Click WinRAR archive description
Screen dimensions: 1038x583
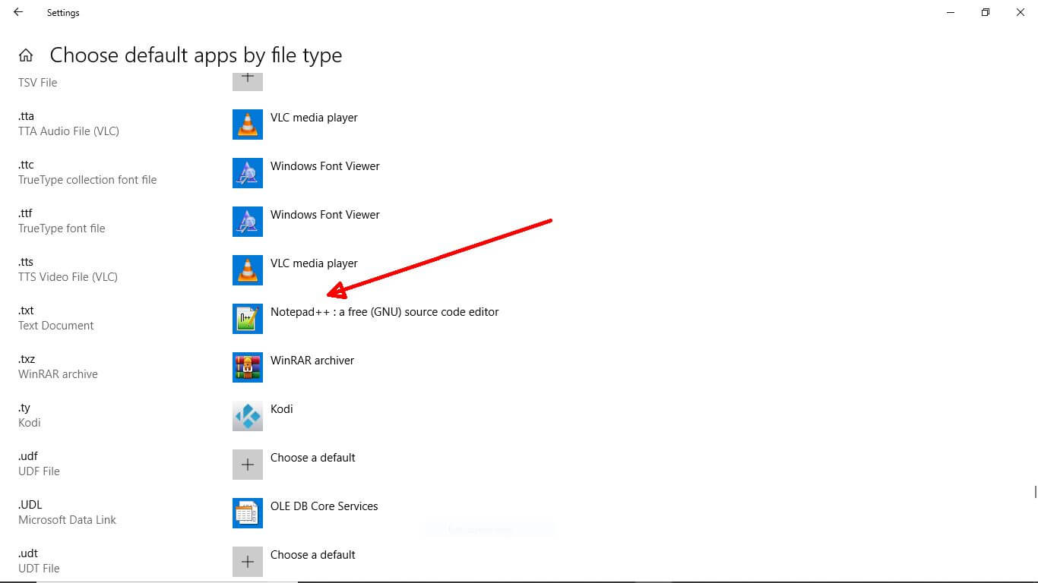coord(58,374)
